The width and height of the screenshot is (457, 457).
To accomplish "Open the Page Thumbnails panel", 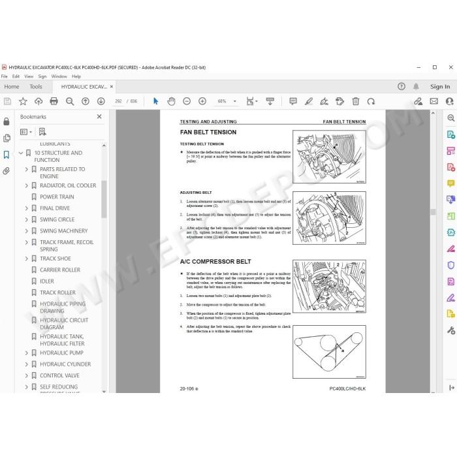I will point(7,138).
